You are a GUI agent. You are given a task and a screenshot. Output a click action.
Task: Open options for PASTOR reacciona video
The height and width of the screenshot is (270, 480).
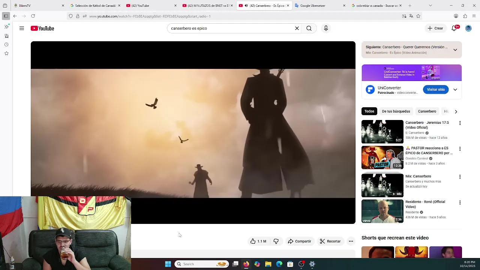coord(460,149)
